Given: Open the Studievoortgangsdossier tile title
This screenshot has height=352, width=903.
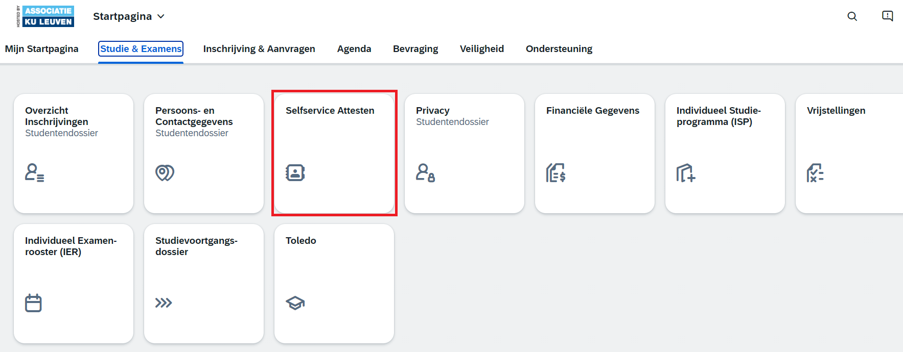Looking at the screenshot, I should pos(197,246).
